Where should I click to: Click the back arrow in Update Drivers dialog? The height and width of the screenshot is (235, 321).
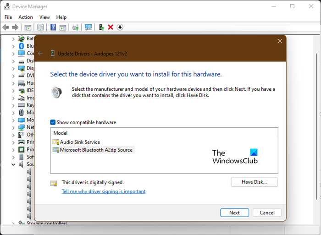[x=40, y=54]
